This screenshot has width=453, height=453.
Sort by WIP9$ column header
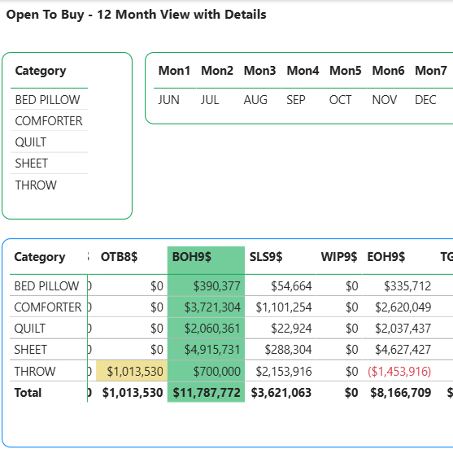[x=339, y=256]
